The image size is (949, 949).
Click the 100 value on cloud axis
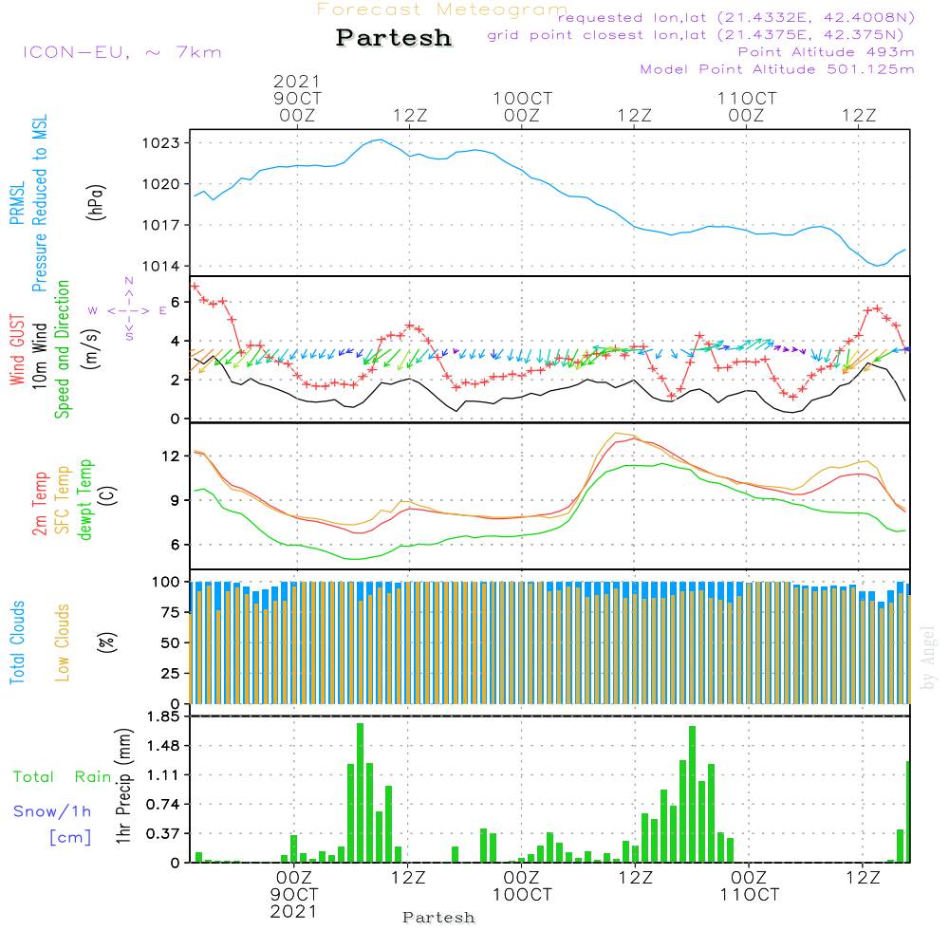coord(165,583)
